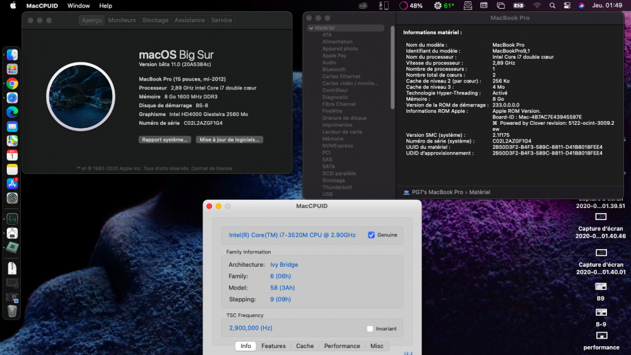Image resolution: width=631 pixels, height=355 pixels.
Task: Click the CPU usage menu bar indicator
Action: [411, 6]
